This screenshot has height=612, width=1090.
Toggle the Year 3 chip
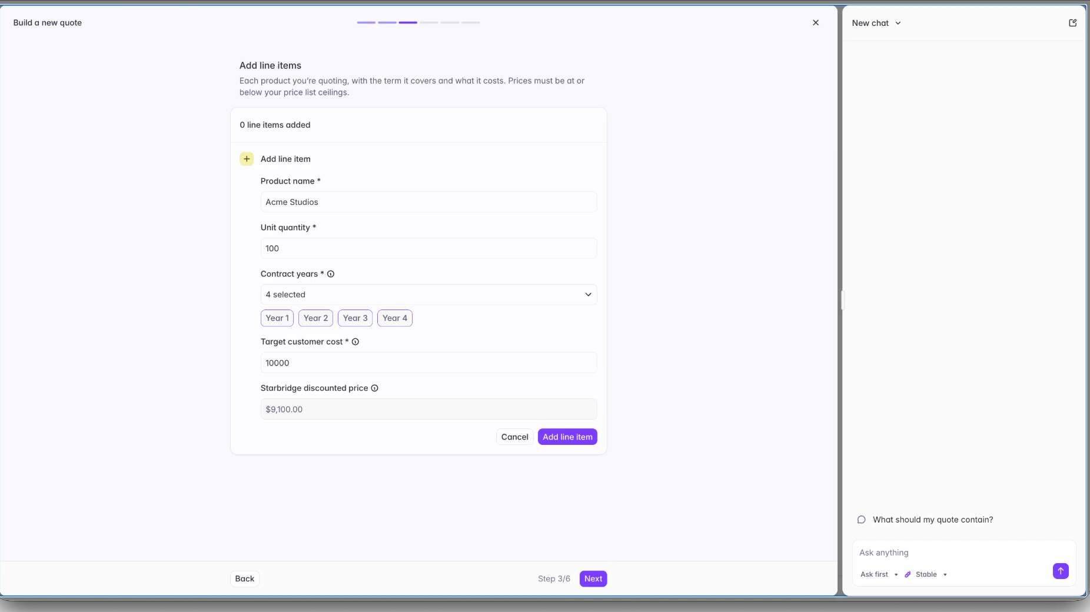(355, 318)
